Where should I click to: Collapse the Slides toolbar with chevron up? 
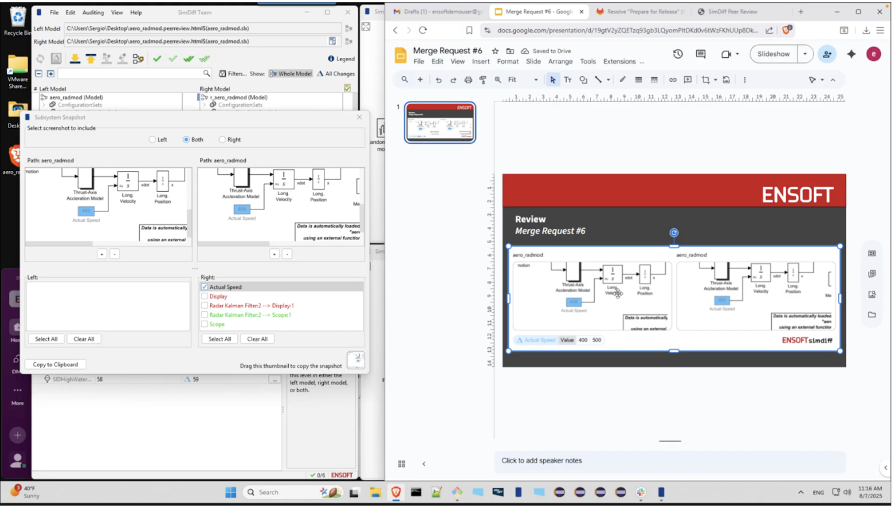(833, 80)
